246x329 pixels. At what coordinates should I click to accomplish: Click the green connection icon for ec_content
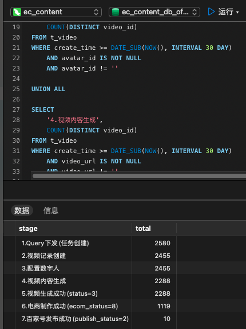pos(17,12)
